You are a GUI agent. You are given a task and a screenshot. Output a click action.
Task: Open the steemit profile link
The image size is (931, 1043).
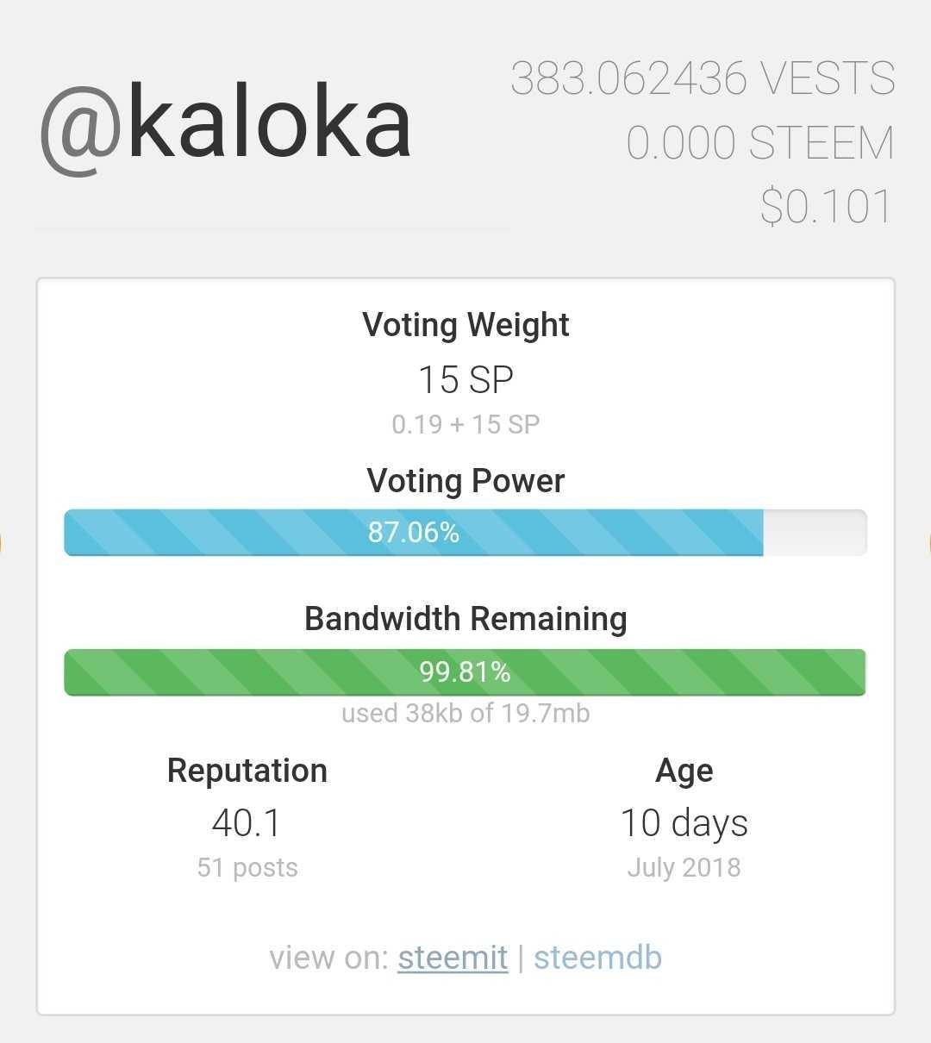452,958
